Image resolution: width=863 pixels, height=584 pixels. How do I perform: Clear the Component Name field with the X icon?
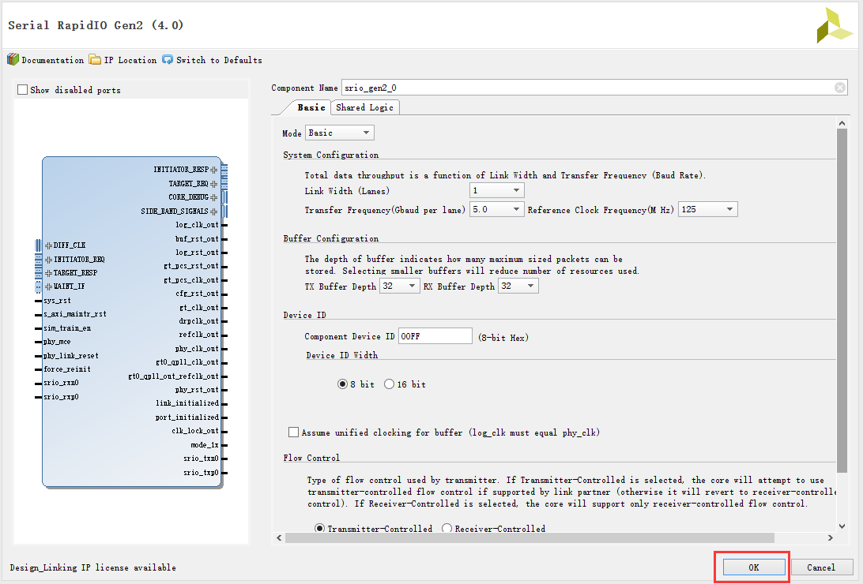[840, 88]
